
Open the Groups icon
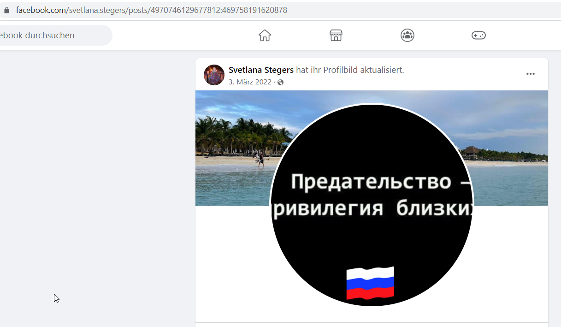pyautogui.click(x=407, y=36)
